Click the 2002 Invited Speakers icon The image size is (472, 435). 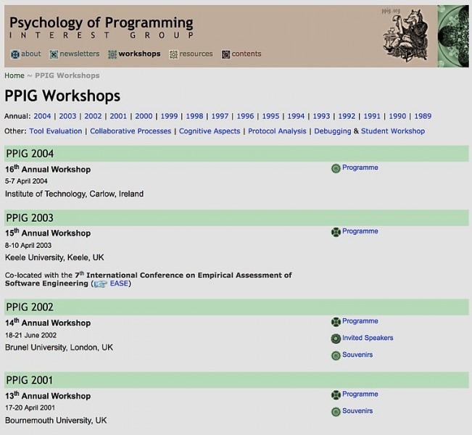336,339
